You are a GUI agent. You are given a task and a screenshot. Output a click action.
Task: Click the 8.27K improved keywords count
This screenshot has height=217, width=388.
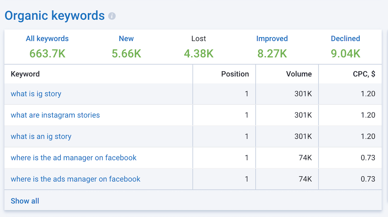tap(272, 53)
